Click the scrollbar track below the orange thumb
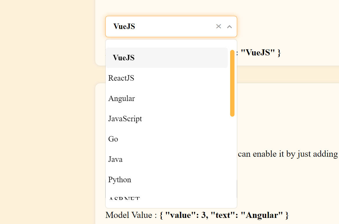The width and height of the screenshot is (339, 224). click(232, 160)
